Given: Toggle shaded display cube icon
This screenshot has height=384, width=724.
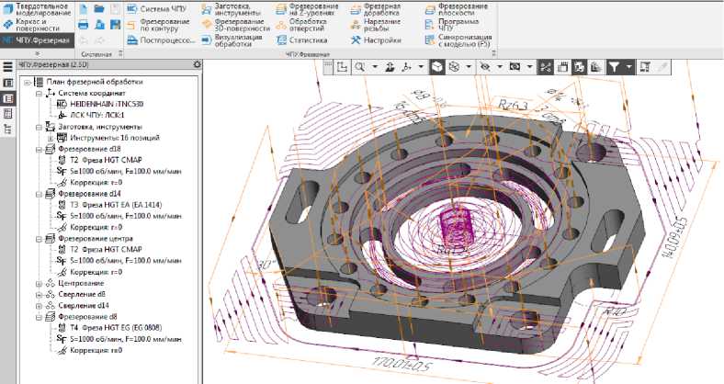Looking at the screenshot, I should coord(436,67).
